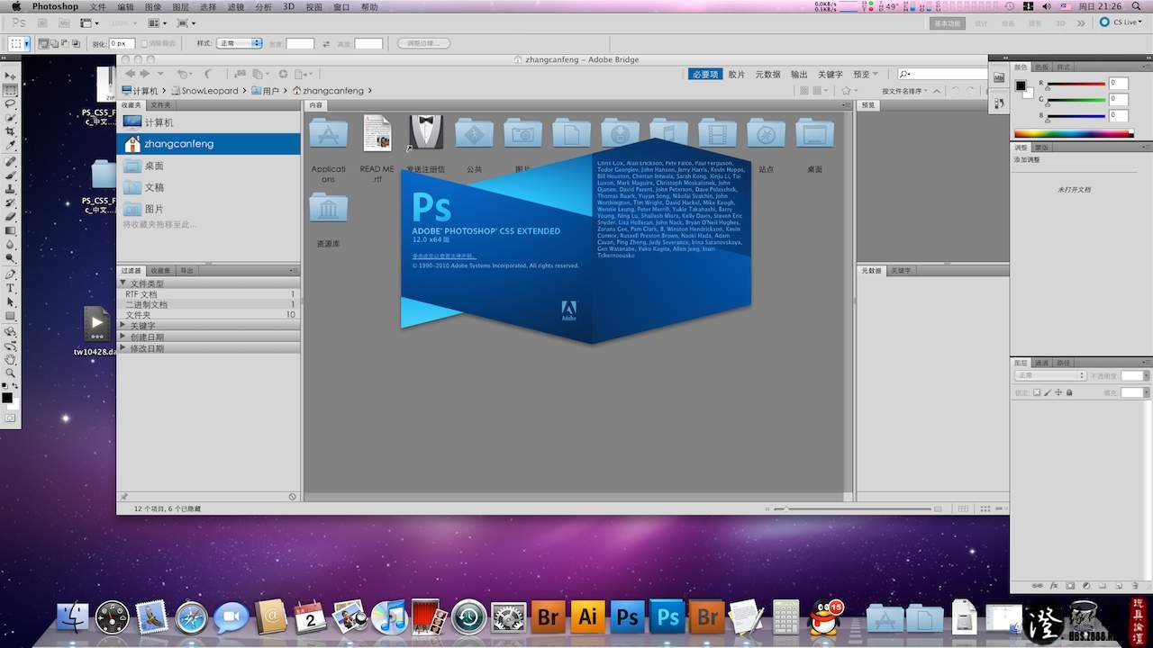Select the Pen tool
This screenshot has height=648, width=1153.
click(x=11, y=274)
